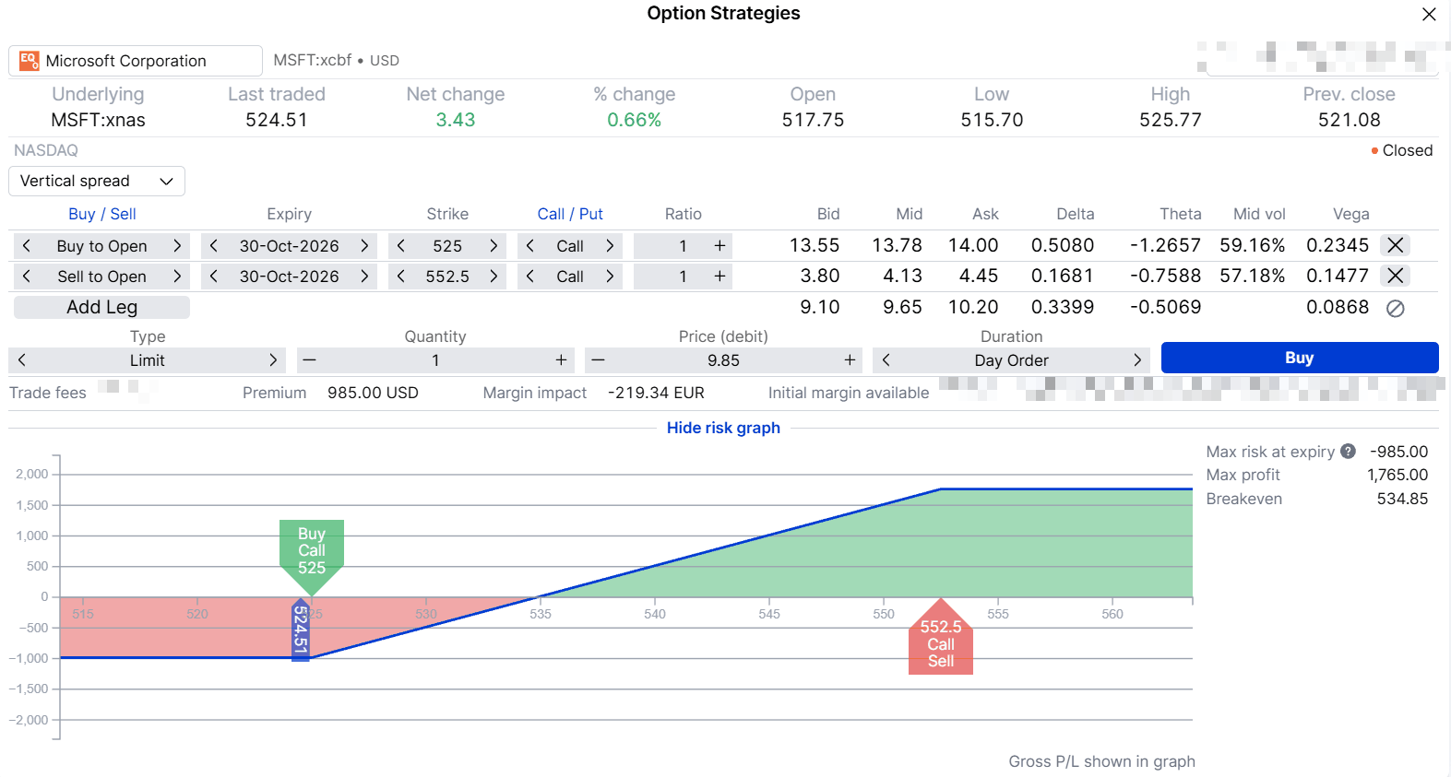The image size is (1451, 777).
Task: Click the Premium value 985.00 USD
Action: (x=373, y=393)
